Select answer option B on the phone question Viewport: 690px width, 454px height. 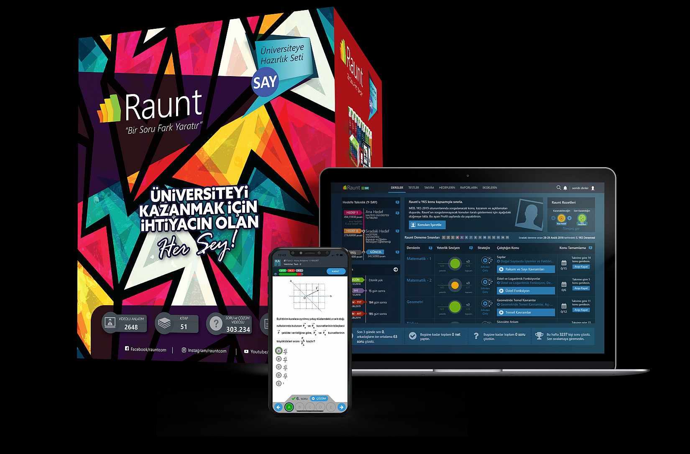(279, 359)
